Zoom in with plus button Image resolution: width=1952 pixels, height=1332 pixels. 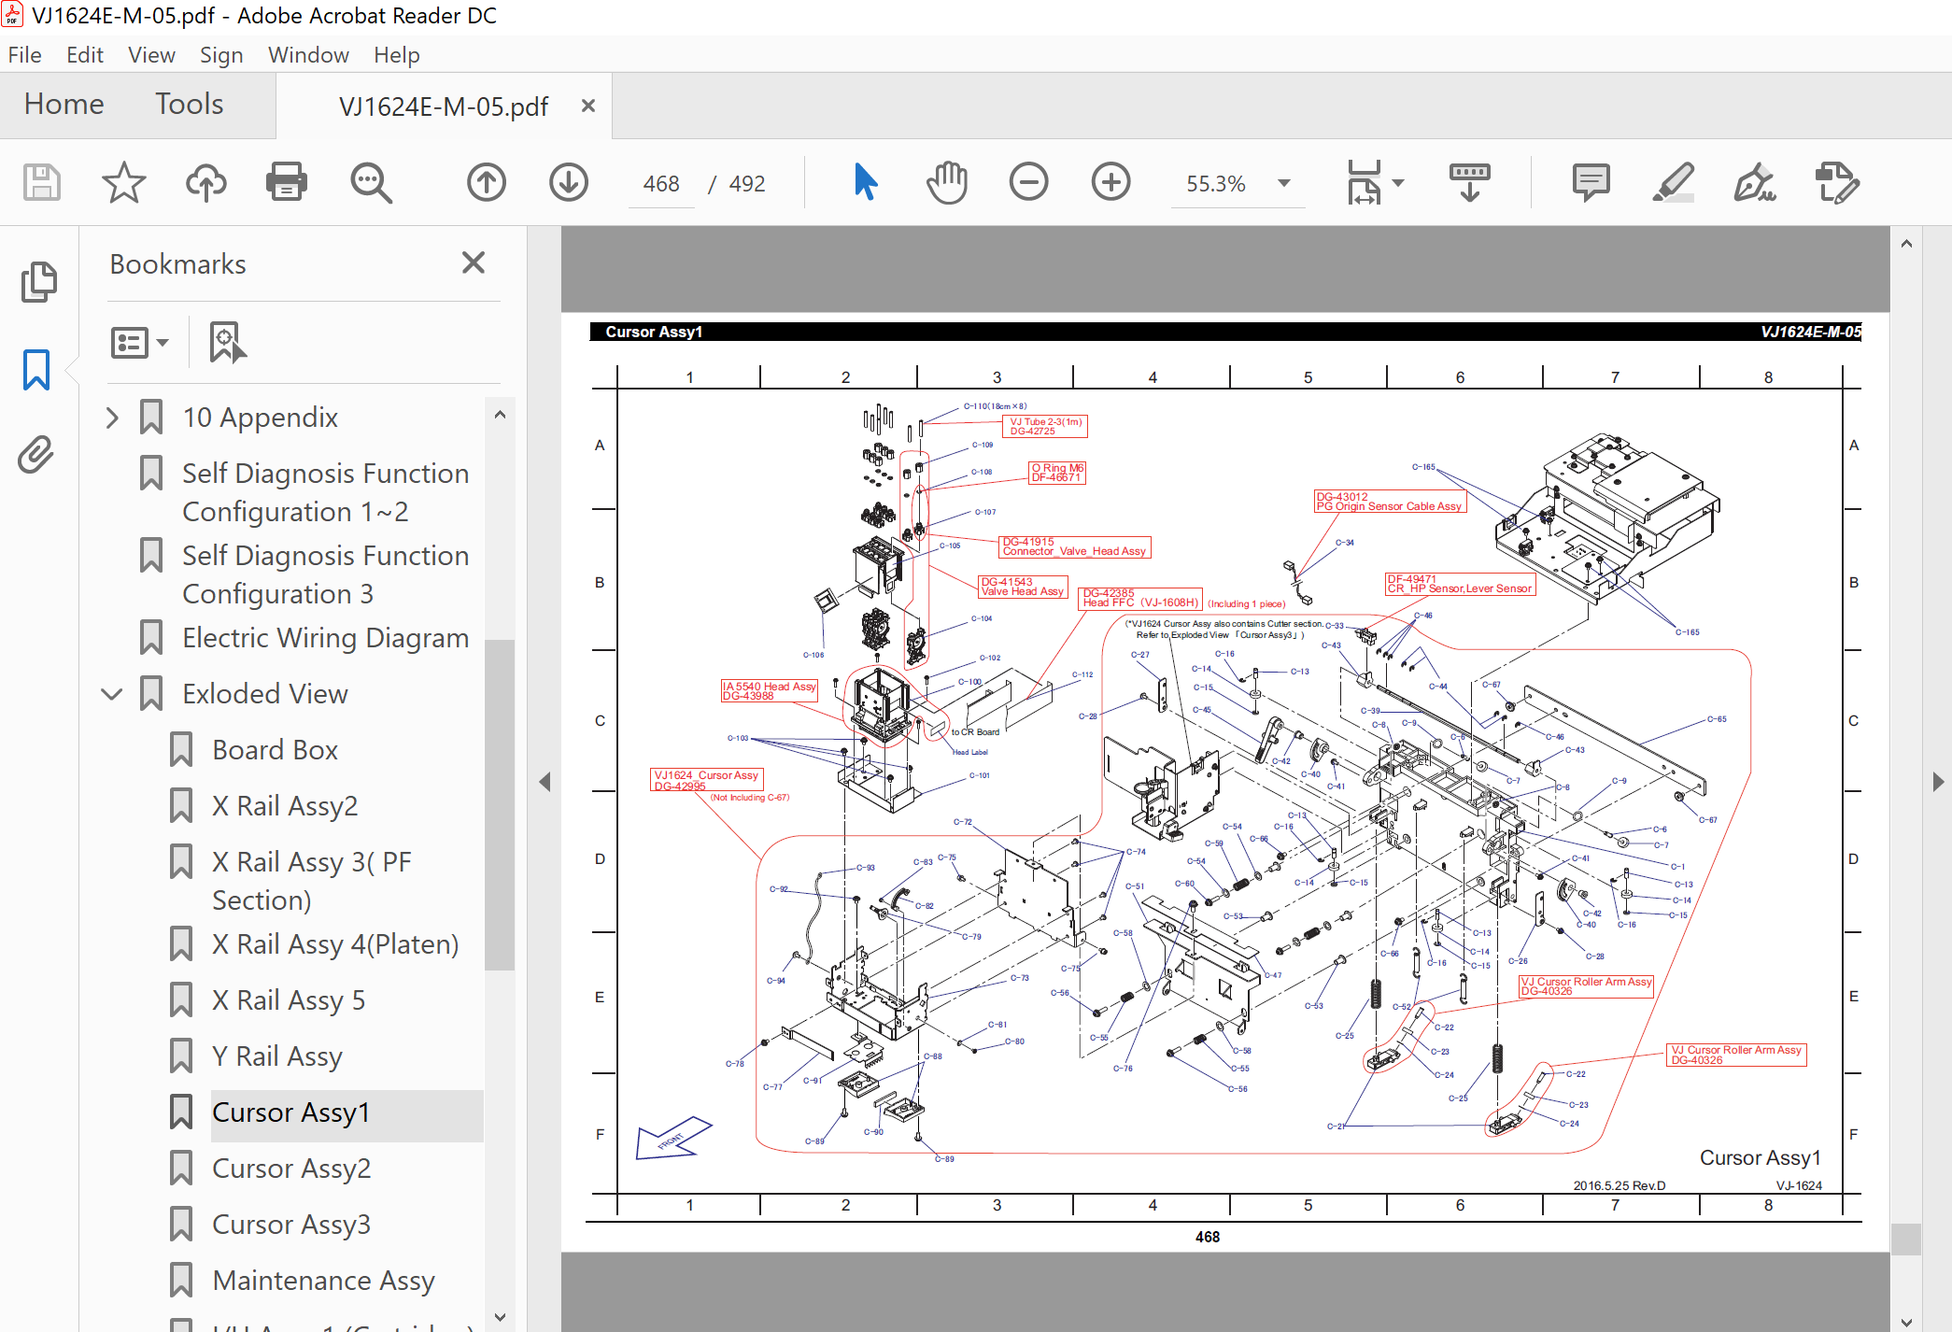pos(1110,182)
